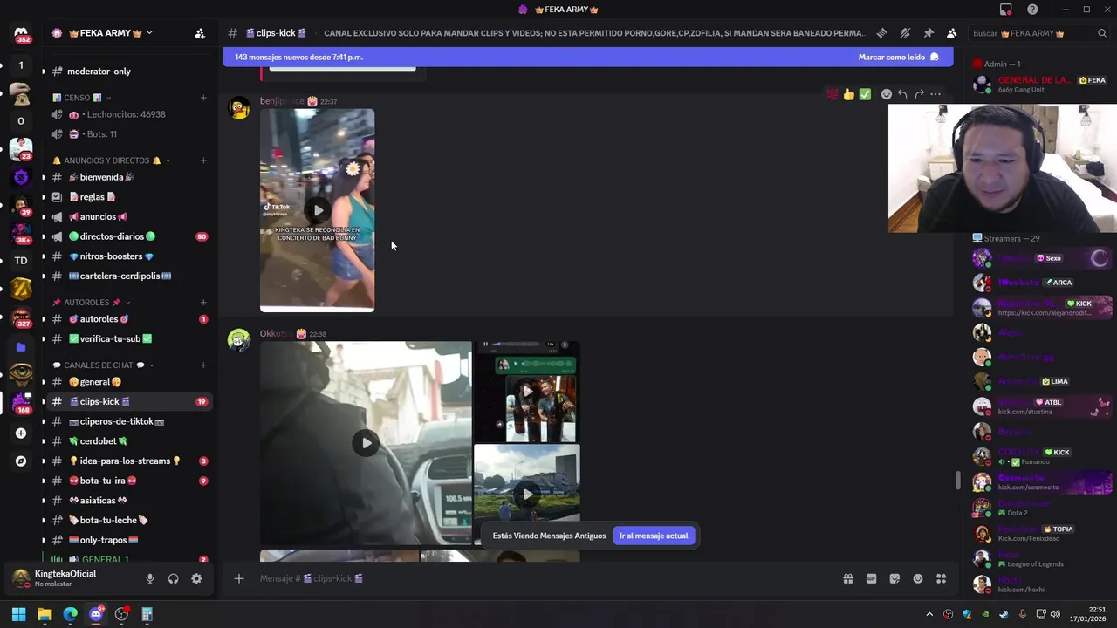1117x628 pixels.
Task: Open the sticker picker
Action: 894,578
